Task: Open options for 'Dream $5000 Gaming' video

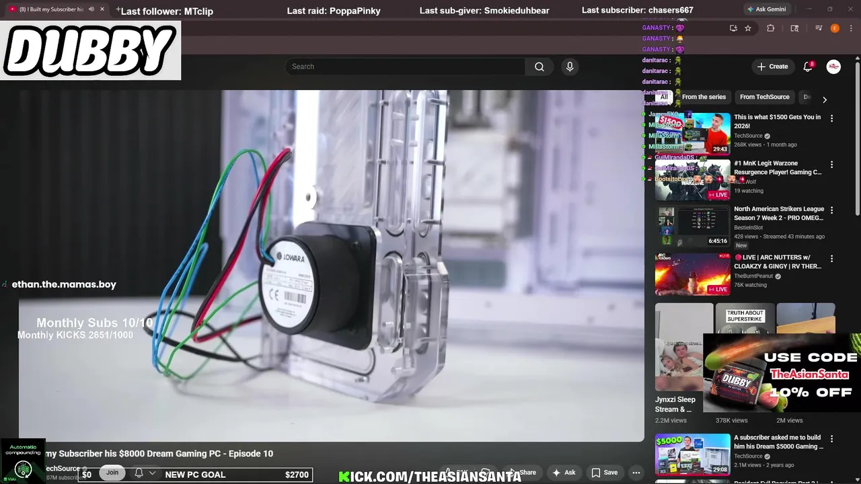Action: (x=831, y=438)
